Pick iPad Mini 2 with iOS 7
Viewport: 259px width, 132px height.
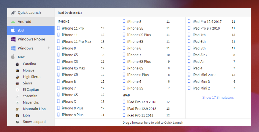pos(212,88)
